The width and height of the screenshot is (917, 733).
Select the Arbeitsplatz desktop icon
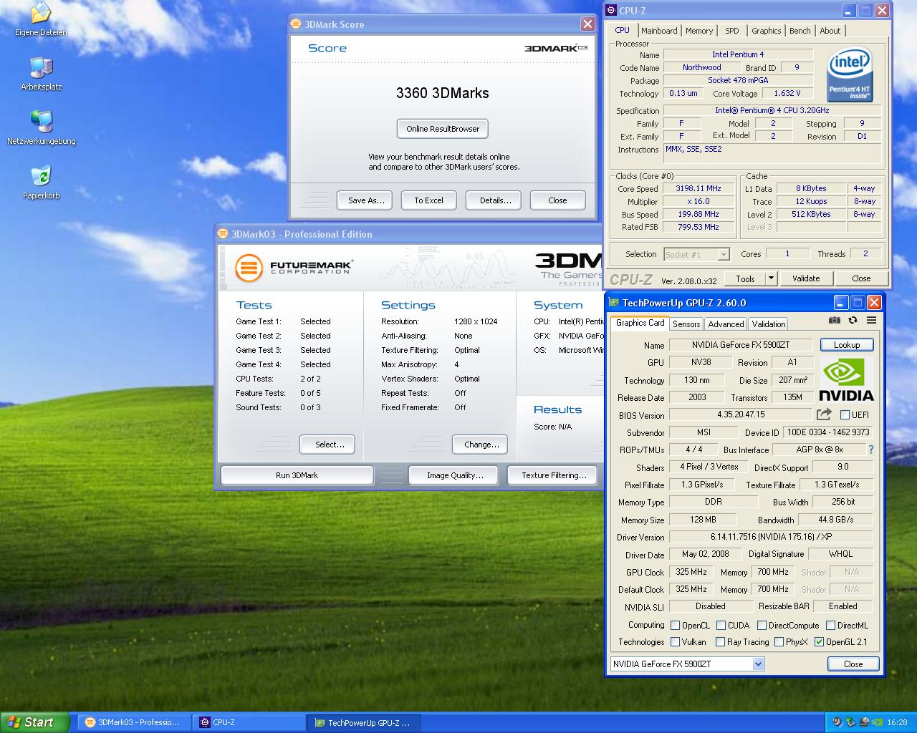coord(41,74)
